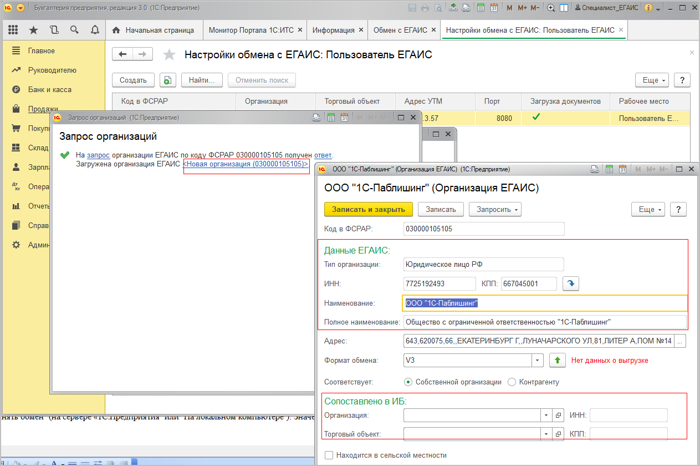Switch to Начальная страница tab
Image resolution: width=700 pixels, height=466 pixels.
154,30
